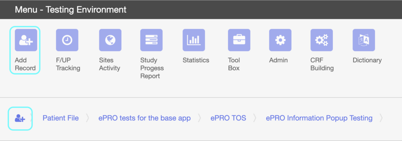
Task: Click the Add Record text label
Action: pyautogui.click(x=25, y=64)
